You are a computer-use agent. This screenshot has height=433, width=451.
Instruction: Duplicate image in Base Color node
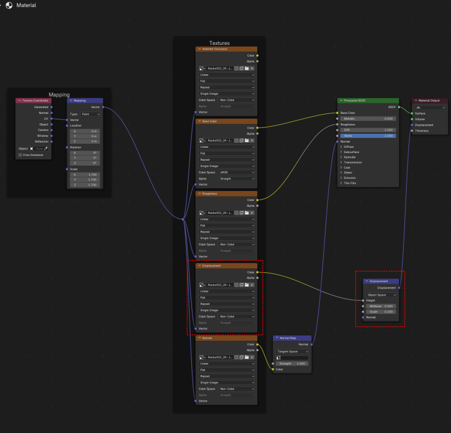(242, 141)
